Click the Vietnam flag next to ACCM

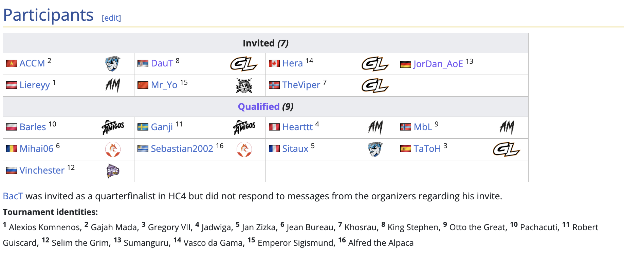click(12, 63)
